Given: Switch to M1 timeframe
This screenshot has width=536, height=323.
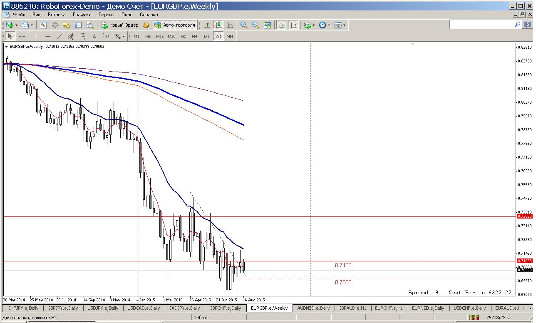Looking at the screenshot, I should click(x=136, y=36).
